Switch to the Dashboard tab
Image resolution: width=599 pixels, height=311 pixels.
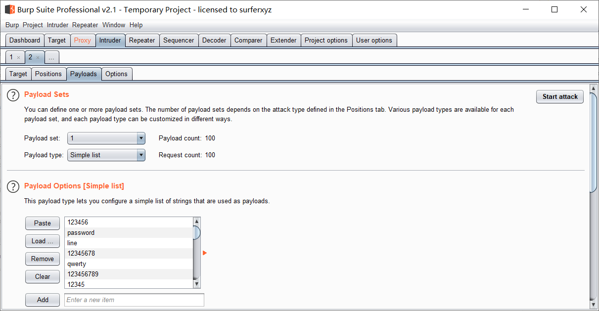[25, 41]
